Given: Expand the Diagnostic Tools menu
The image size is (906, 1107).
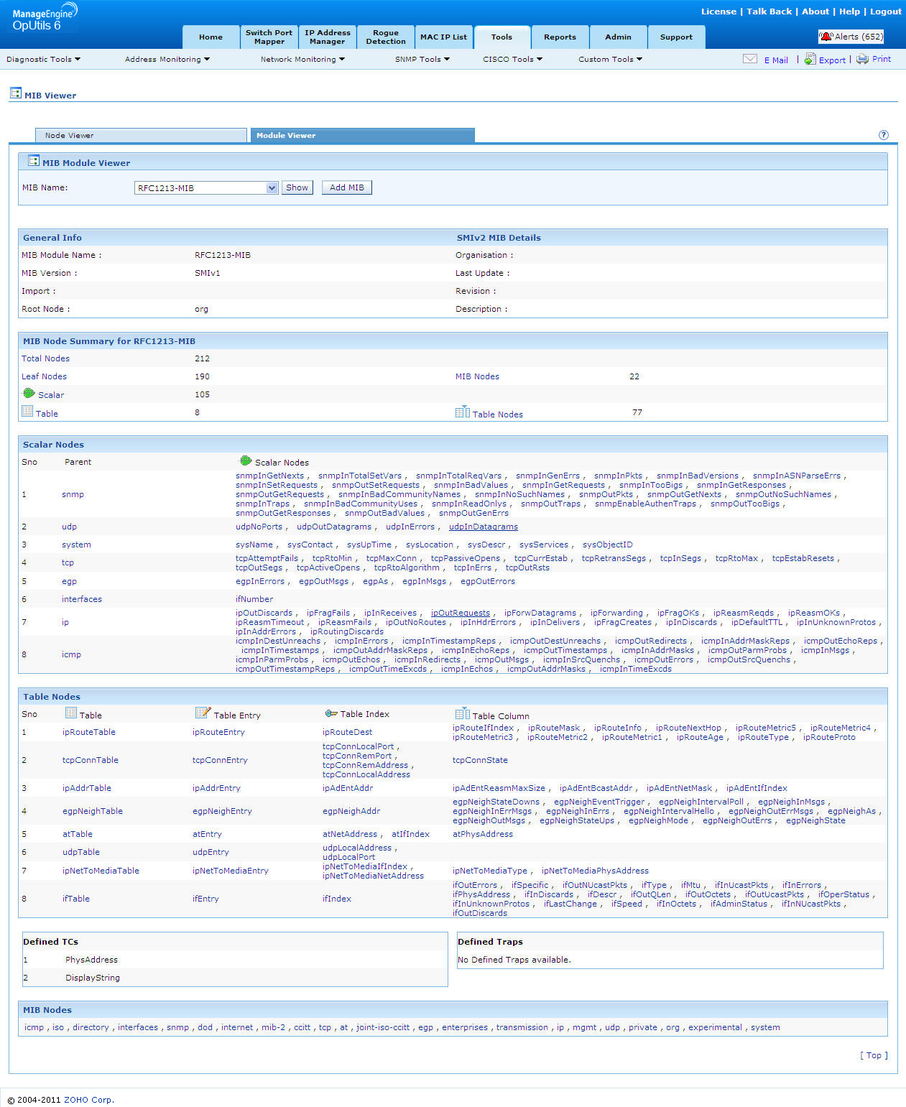Looking at the screenshot, I should pyautogui.click(x=43, y=60).
